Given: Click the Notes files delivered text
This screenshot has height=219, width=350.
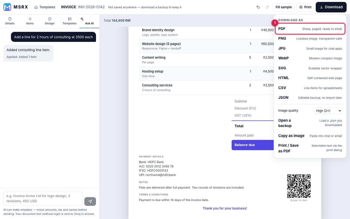Looking at the screenshot, I should pos(191,188).
